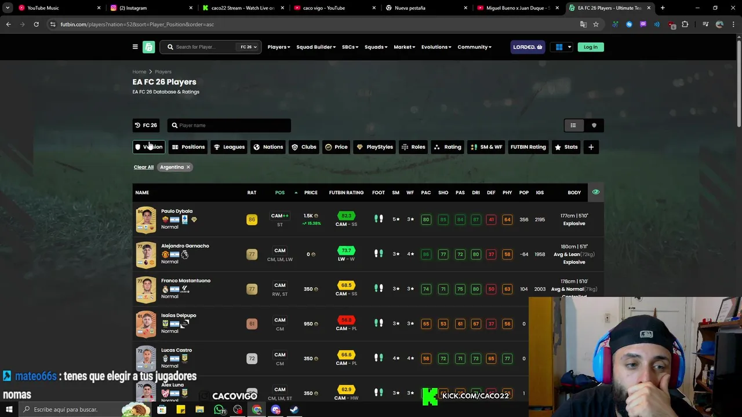Open the Nations filter
The image size is (742, 417).
tap(268, 147)
